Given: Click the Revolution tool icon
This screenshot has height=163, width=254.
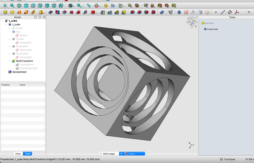Looking at the screenshot, I should point(12,12).
